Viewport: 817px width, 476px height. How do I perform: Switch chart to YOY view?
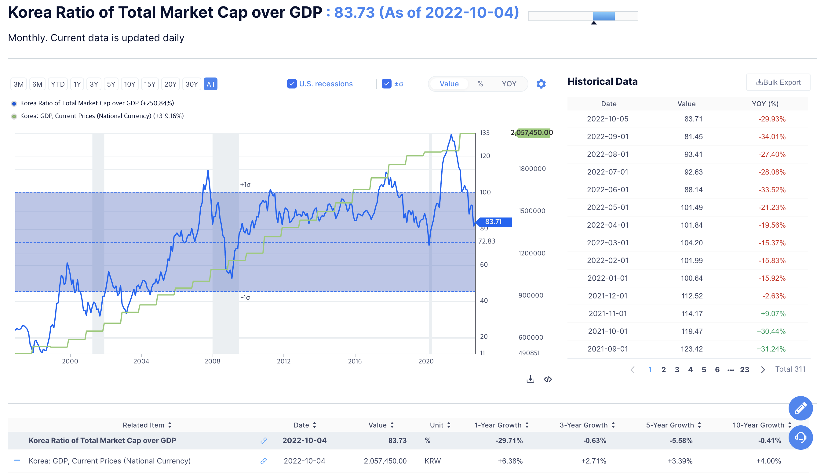coord(509,84)
